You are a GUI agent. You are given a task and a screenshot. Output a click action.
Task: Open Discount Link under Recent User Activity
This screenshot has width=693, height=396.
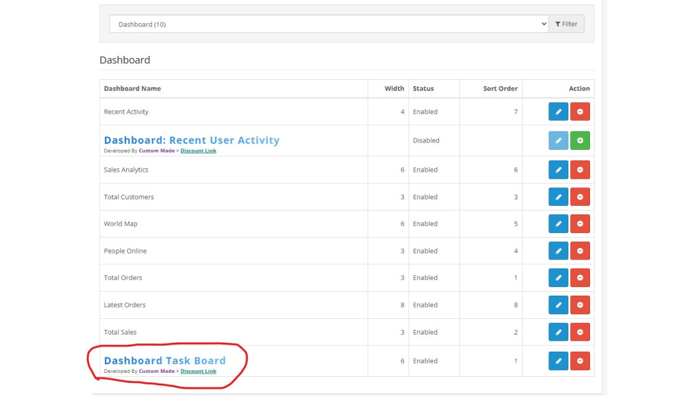(x=199, y=150)
